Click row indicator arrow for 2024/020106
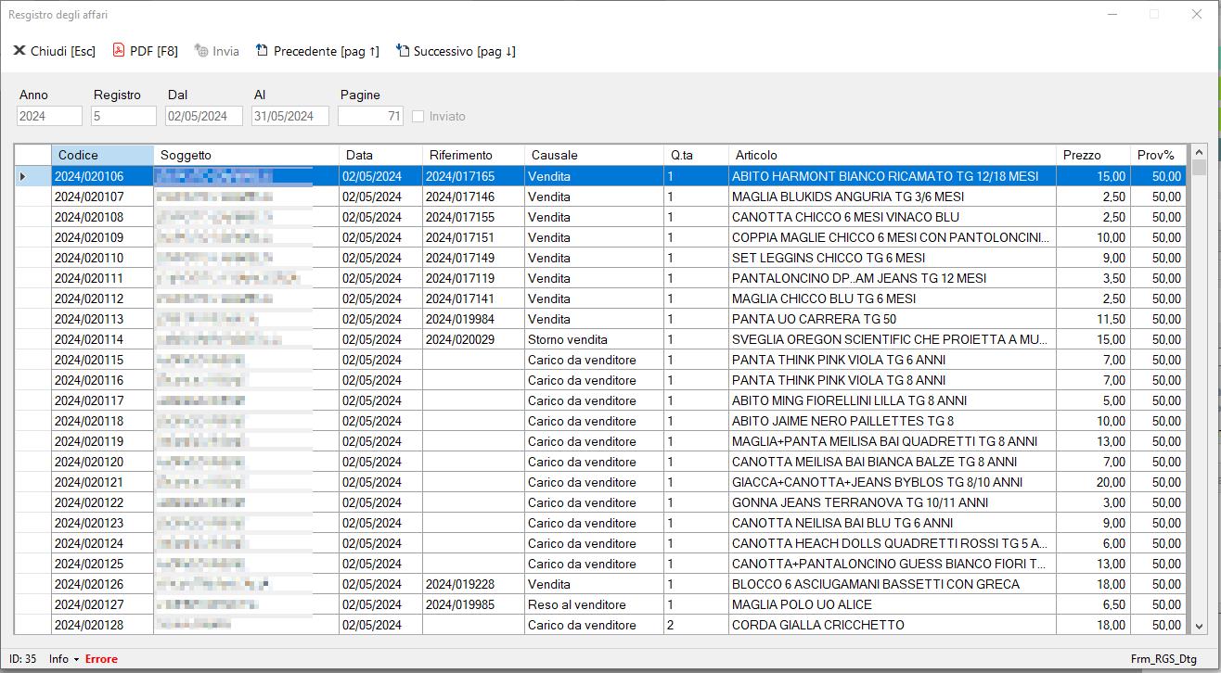Screen dimensions: 1221x673 [x=23, y=176]
